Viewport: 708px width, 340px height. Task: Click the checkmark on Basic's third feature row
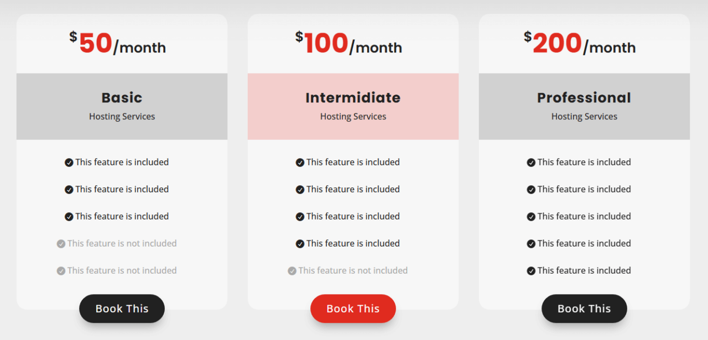tap(69, 216)
